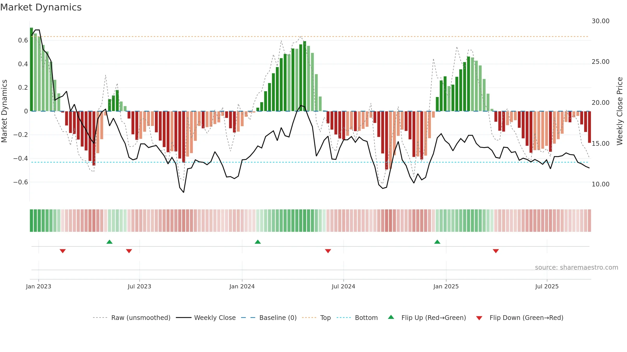Click the Market Dynamics y-axis title

[x=4, y=111]
